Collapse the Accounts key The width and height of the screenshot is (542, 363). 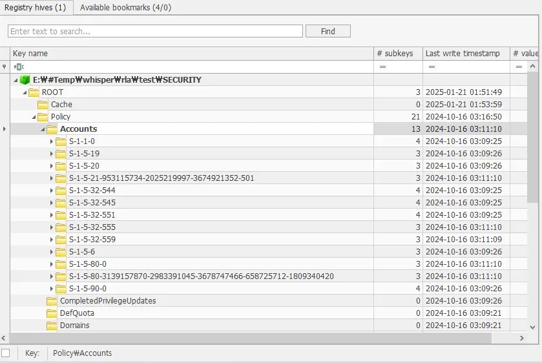tap(43, 129)
